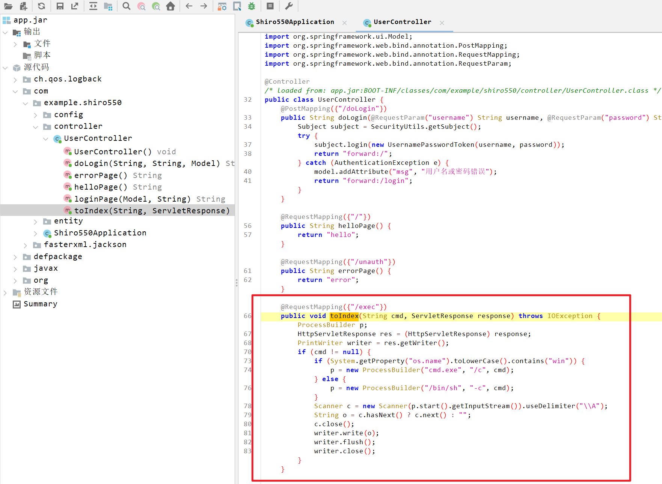Click the open file folder icon
The width and height of the screenshot is (662, 484).
(8, 6)
